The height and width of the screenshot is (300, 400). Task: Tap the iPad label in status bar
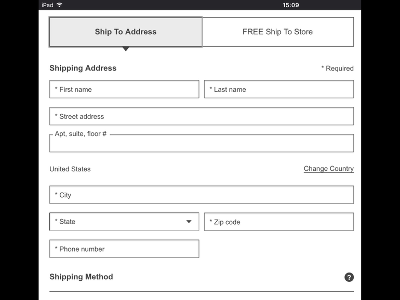pyautogui.click(x=47, y=5)
